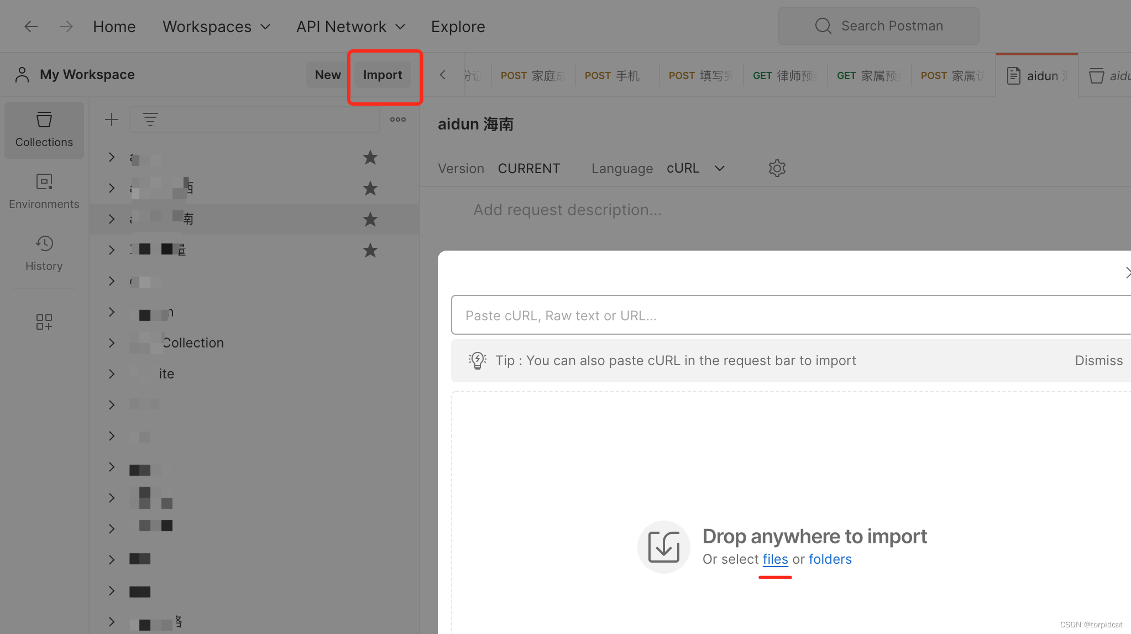Open code snippet settings gear icon
Viewport: 1131px width, 634px height.
click(x=777, y=168)
